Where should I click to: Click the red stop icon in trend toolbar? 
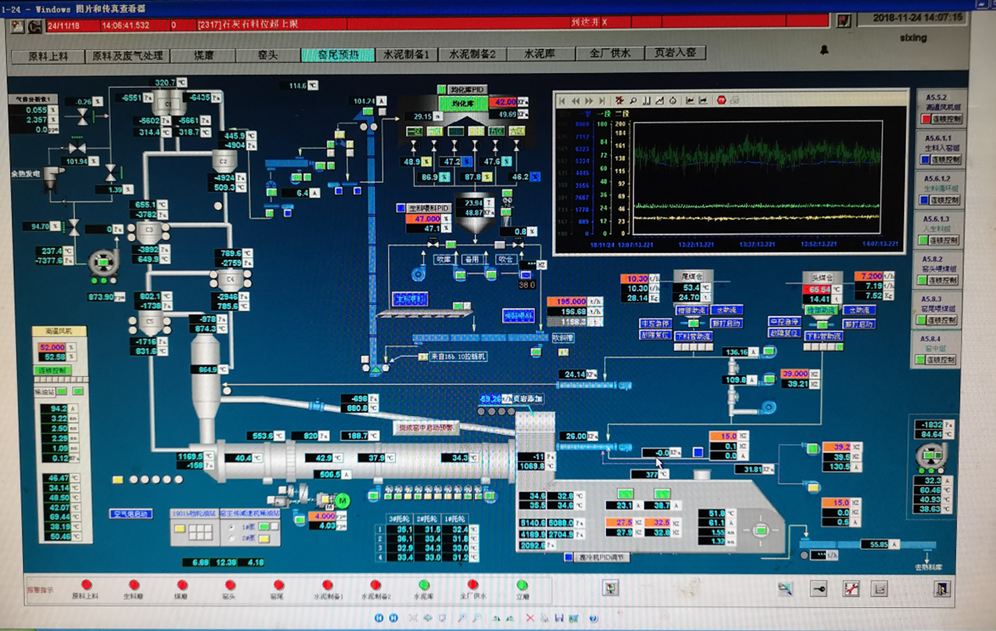point(721,101)
